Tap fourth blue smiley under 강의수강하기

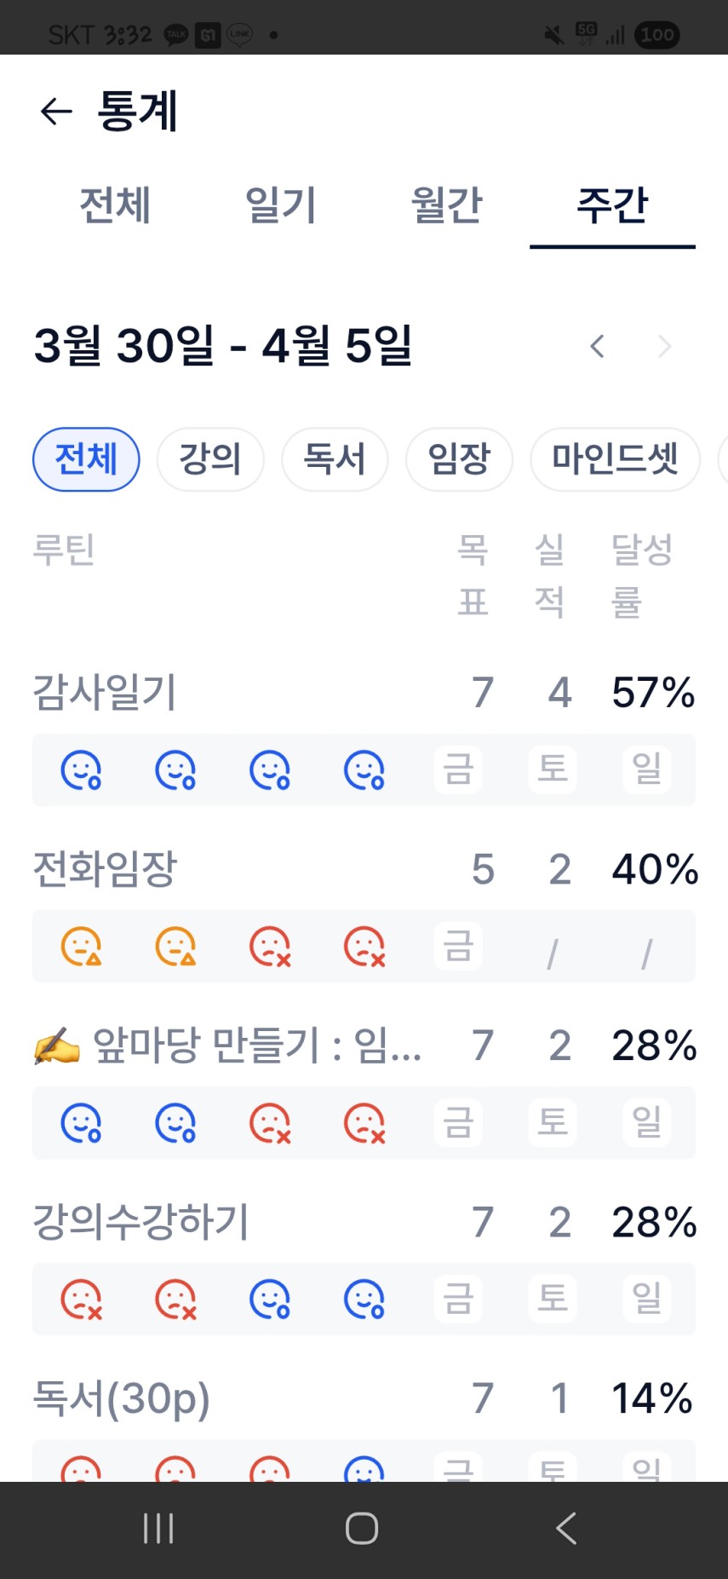tap(364, 1300)
